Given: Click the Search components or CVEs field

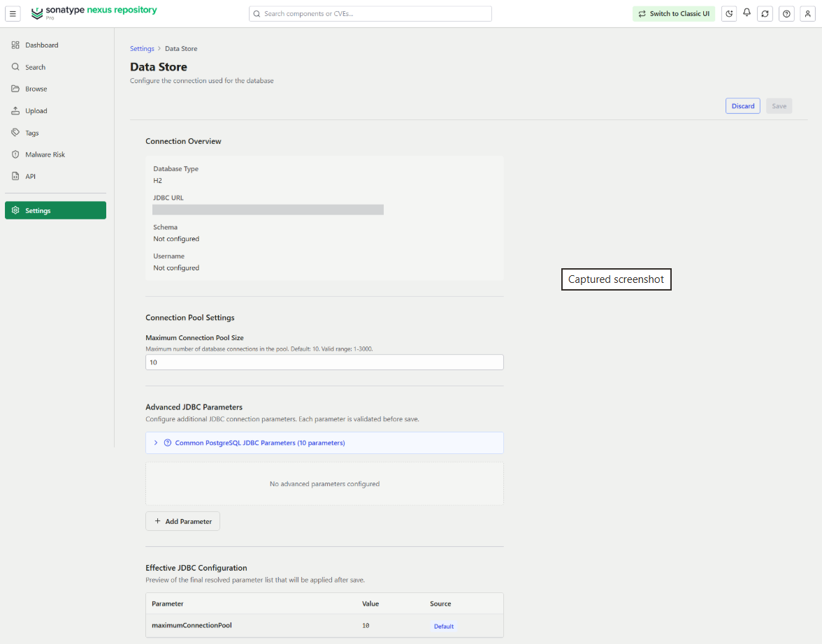Looking at the screenshot, I should 370,14.
